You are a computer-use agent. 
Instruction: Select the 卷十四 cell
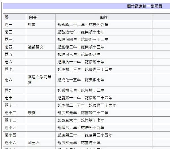pyautogui.click(x=14, y=128)
